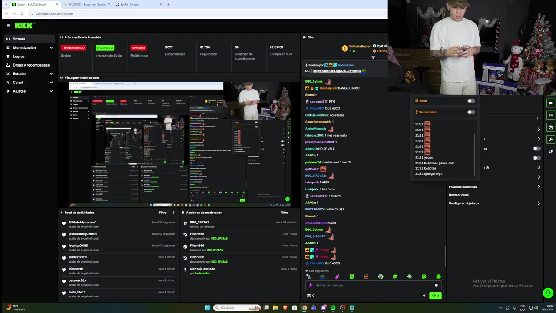Click the green round button at bottom right
The image size is (556, 313).
548,293
